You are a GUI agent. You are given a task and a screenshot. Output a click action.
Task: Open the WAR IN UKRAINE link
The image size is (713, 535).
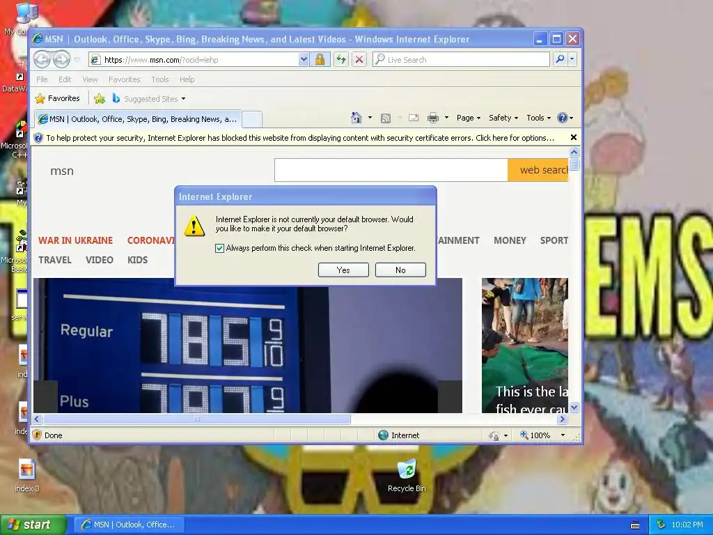tap(75, 240)
